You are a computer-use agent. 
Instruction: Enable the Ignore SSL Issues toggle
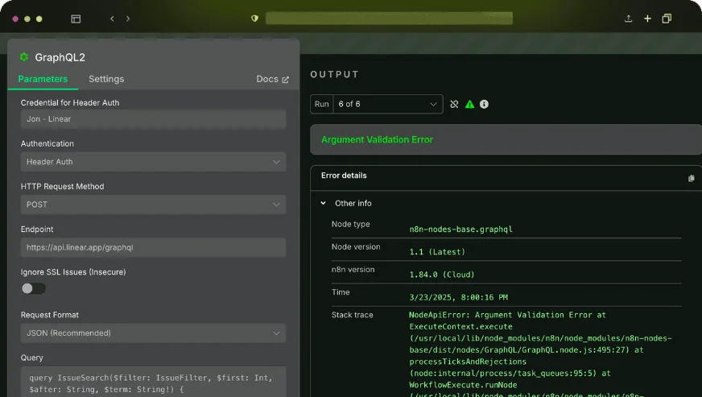click(x=33, y=288)
